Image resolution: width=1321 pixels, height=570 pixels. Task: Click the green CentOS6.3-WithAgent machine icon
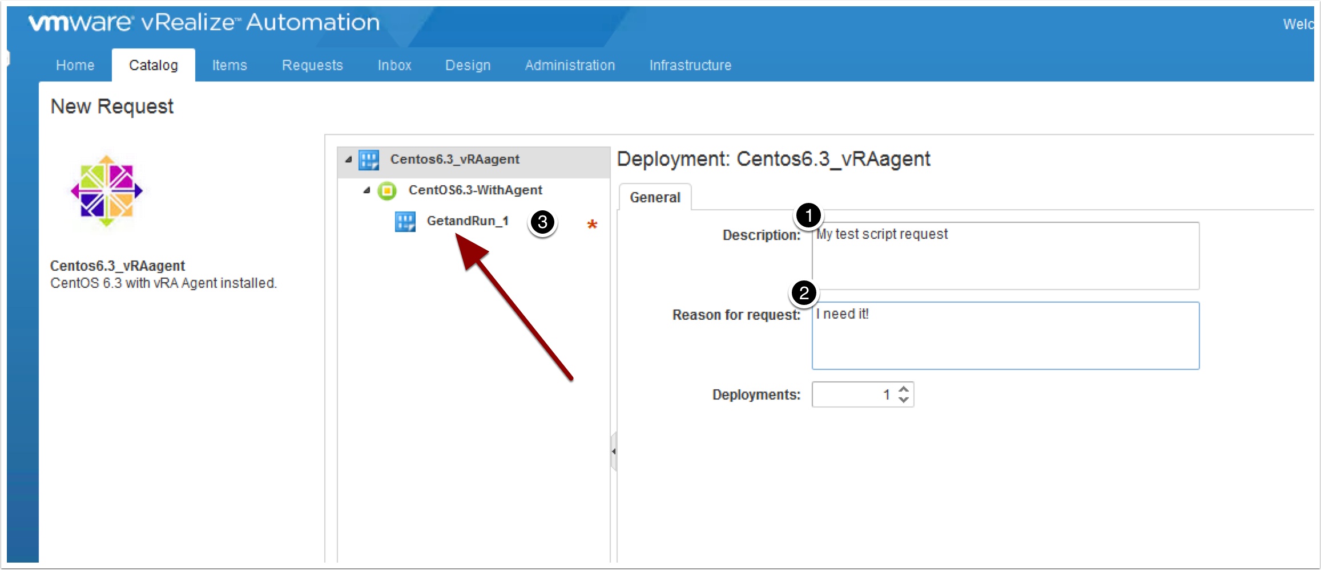pyautogui.click(x=387, y=191)
